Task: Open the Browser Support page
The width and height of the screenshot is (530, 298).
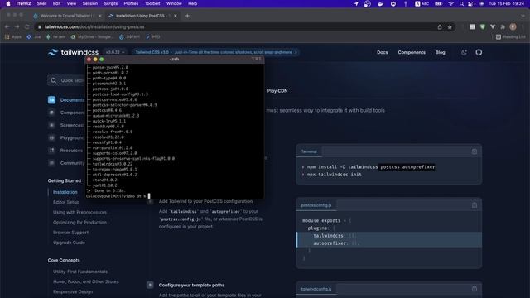Action: tap(70, 233)
